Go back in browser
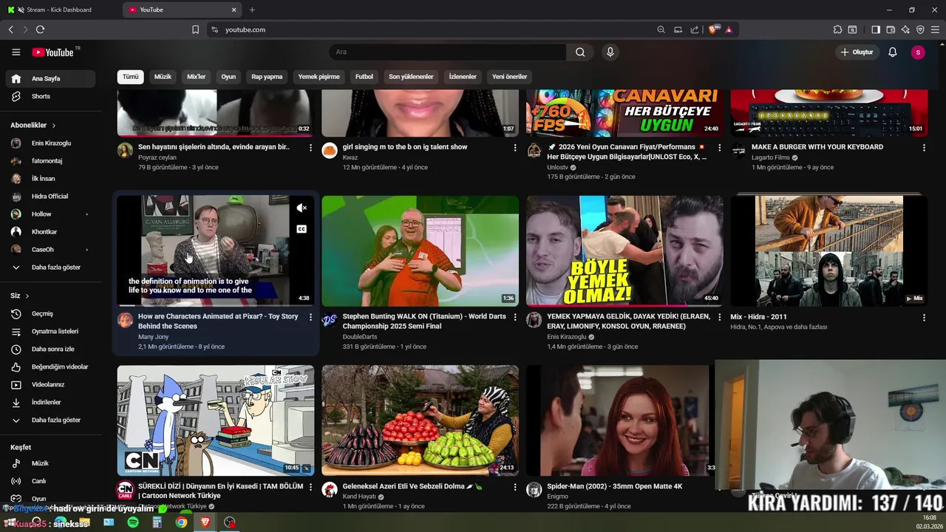The height and width of the screenshot is (532, 946). click(10, 30)
